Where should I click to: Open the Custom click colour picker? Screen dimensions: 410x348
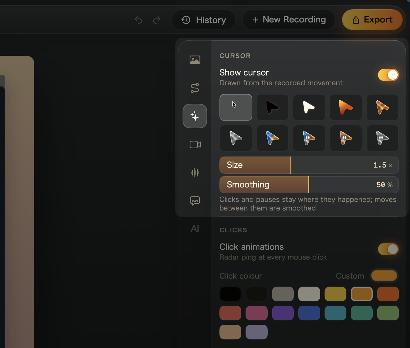click(x=384, y=276)
